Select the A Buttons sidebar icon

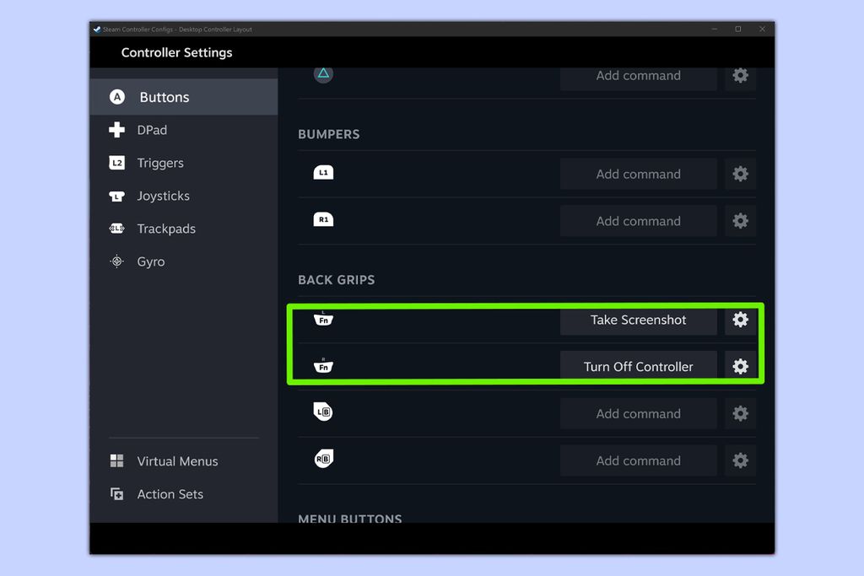point(116,96)
